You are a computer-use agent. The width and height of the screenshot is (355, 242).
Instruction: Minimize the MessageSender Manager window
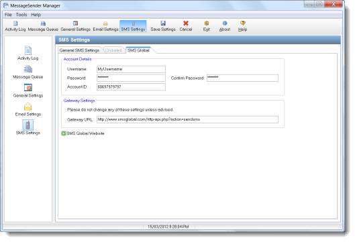coord(309,4)
